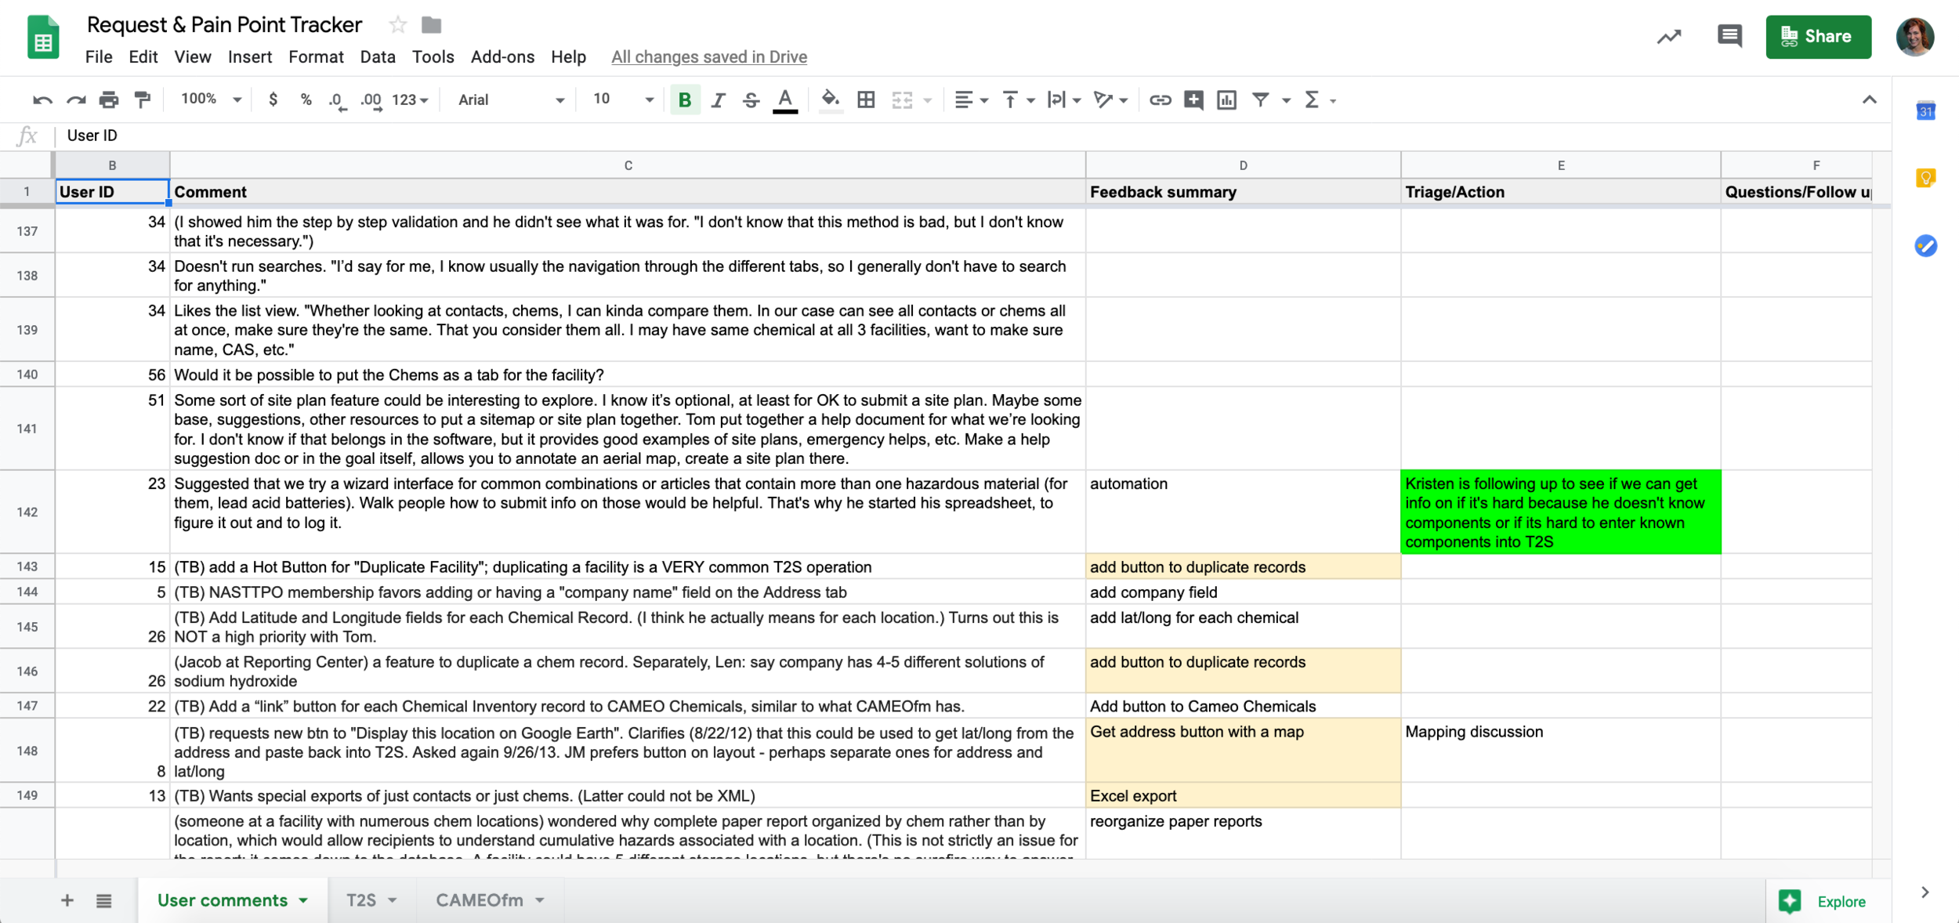Screen dimensions: 1959x923
Task: Click the Redo arrow icon
Action: click(76, 100)
